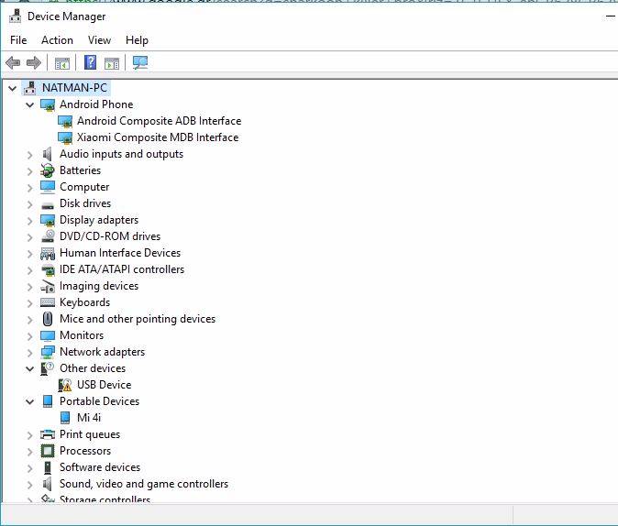Expand the Disk drives category
The image size is (618, 526).
30,204
